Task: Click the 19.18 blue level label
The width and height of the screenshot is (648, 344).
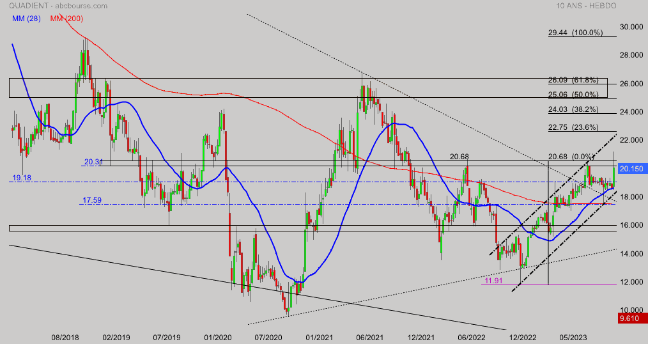Action: click(22, 178)
